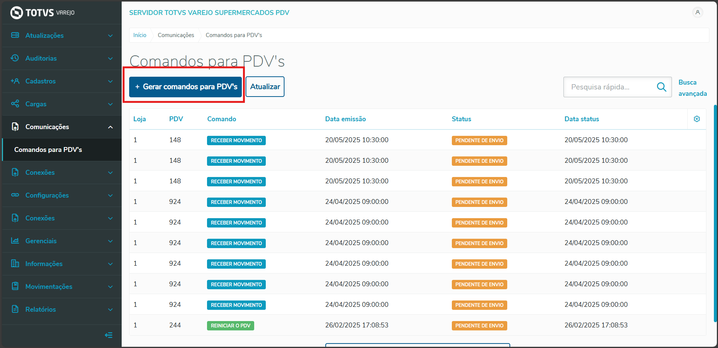Click the Atualizar button
The width and height of the screenshot is (718, 348).
click(265, 87)
